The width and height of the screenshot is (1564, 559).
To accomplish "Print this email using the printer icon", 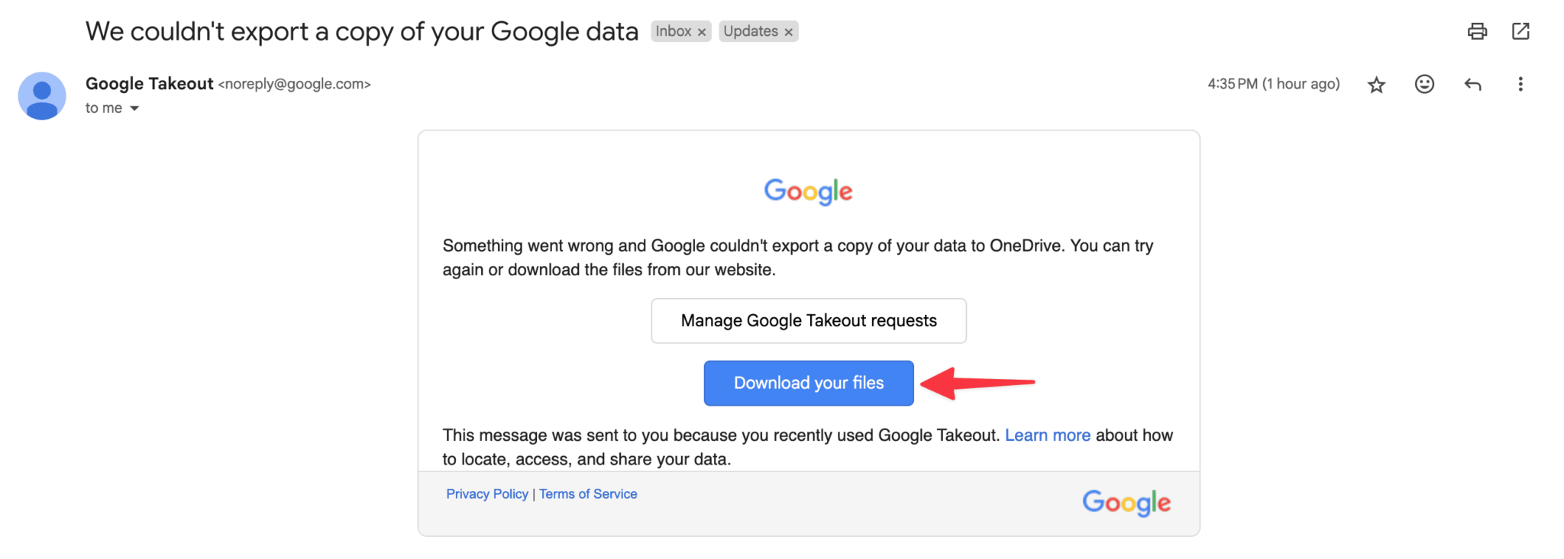I will point(1477,31).
